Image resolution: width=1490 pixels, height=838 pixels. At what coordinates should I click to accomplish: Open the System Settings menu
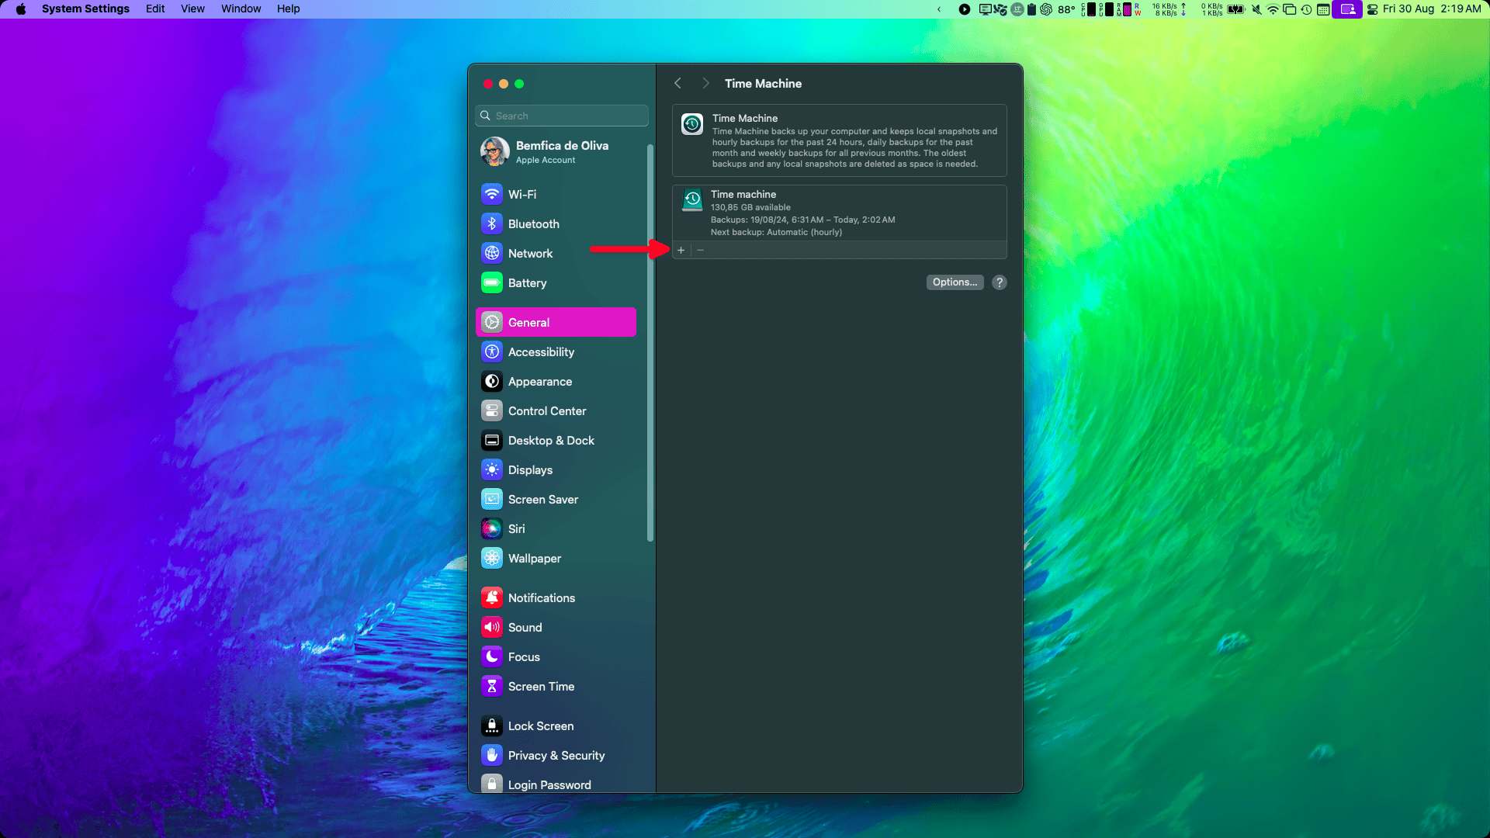pyautogui.click(x=85, y=9)
